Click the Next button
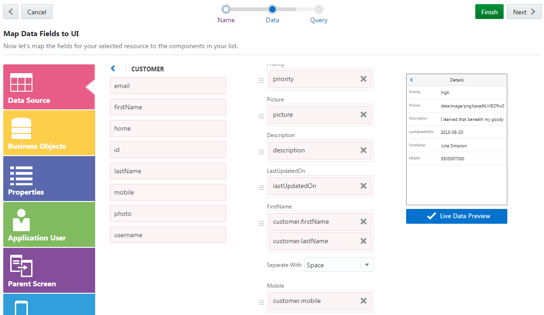This screenshot has width=544, height=315. tap(524, 12)
